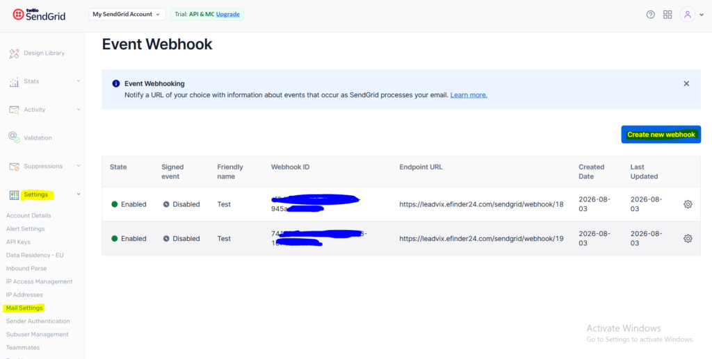Click the Validation sidebar icon
This screenshot has width=712, height=359.
14,137
